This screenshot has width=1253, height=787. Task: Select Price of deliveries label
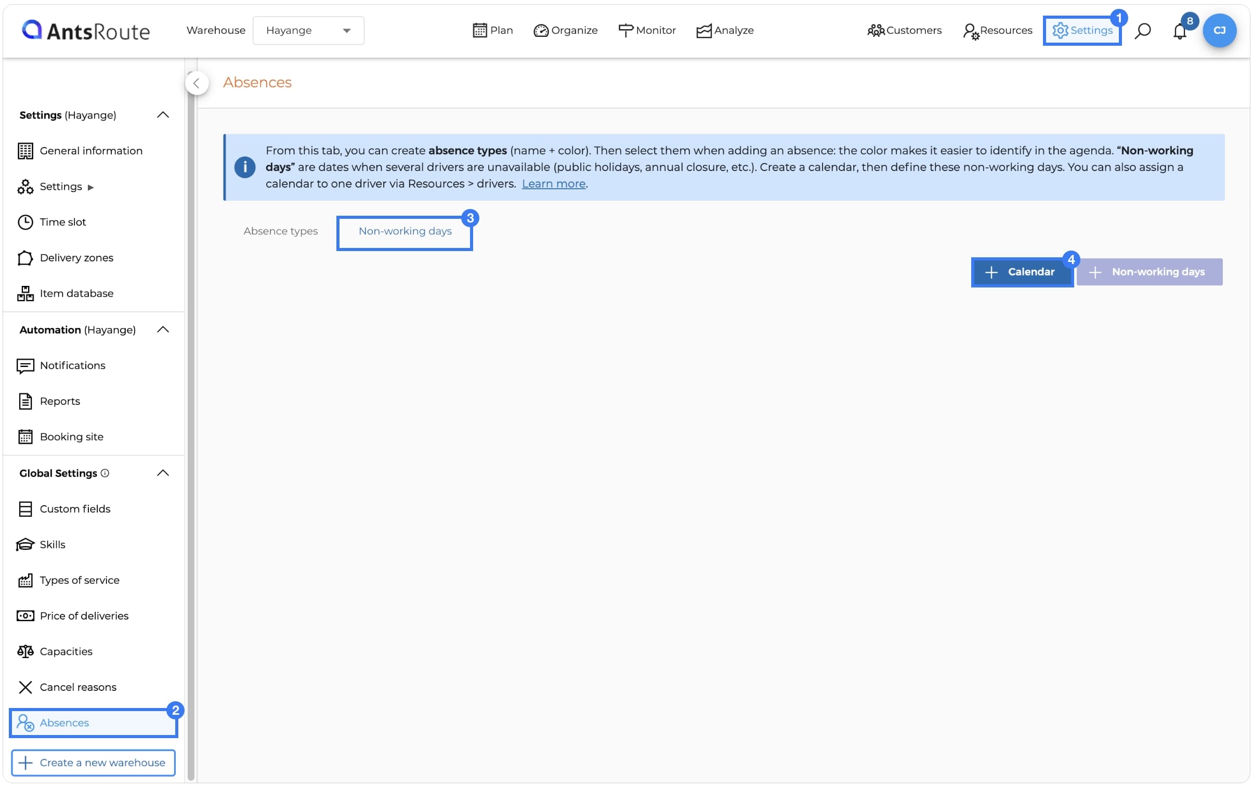(84, 615)
